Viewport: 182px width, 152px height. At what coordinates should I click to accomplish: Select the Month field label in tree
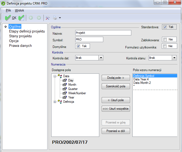(x=72, y=85)
